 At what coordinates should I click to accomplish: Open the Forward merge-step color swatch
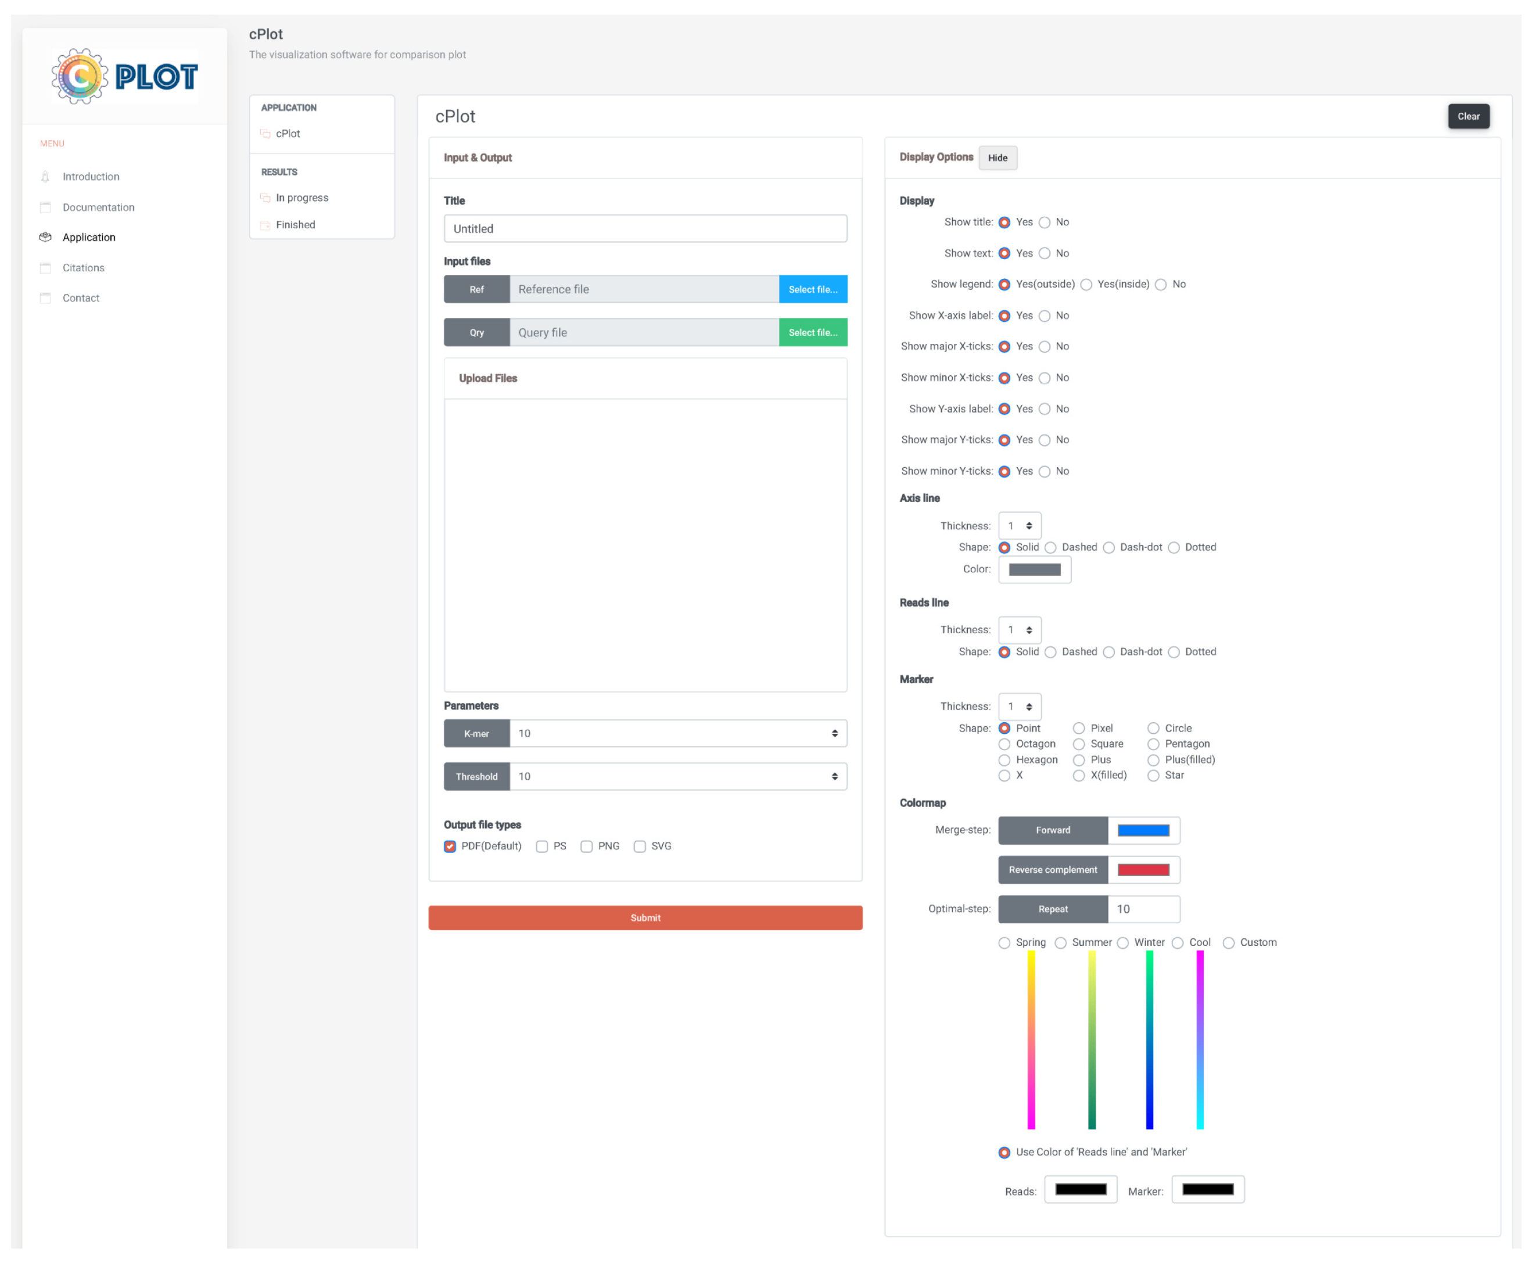pos(1143,830)
